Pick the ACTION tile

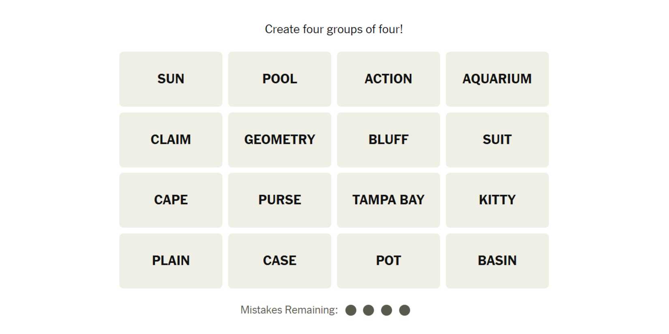(388, 79)
